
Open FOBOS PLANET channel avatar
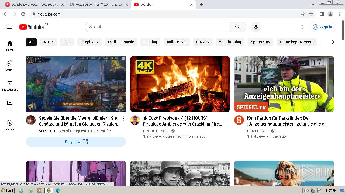click(135, 120)
